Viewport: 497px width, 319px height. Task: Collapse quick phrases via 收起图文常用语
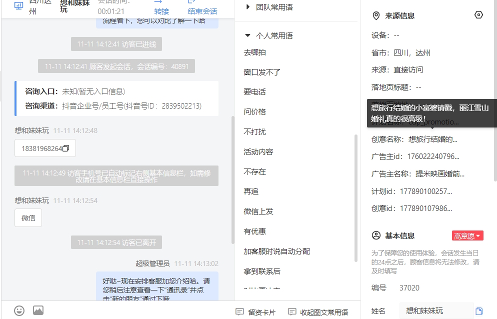click(318, 312)
